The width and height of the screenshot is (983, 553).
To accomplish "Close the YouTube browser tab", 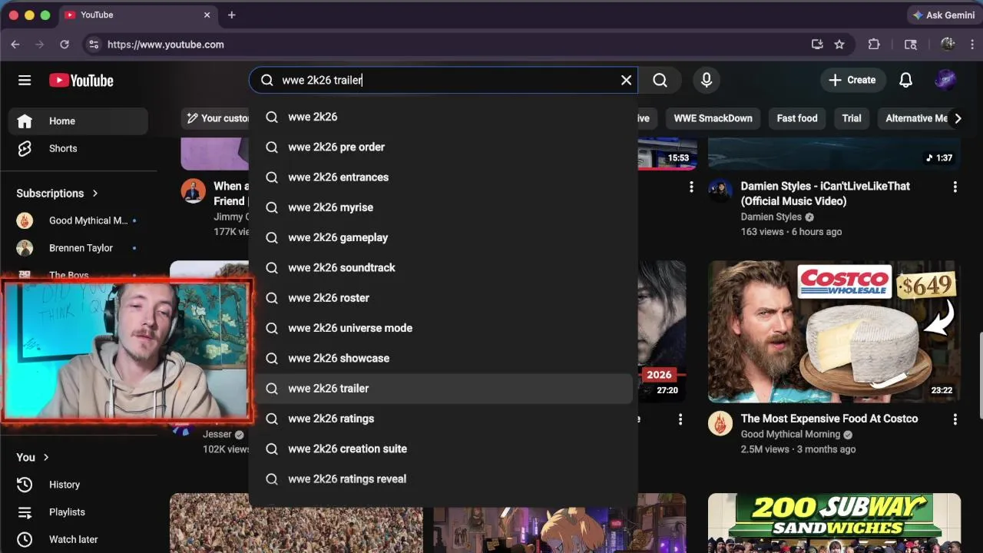I will click(x=207, y=15).
